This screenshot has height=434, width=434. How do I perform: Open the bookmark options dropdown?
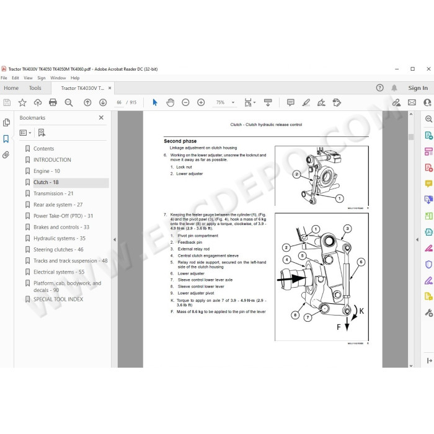[x=25, y=133]
